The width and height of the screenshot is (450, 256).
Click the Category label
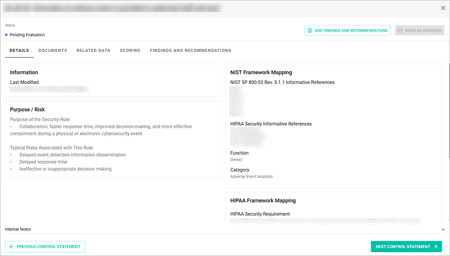(240, 170)
